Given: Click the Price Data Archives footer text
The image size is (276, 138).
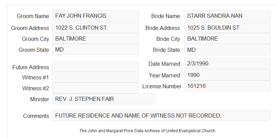Looking at the screenshot, I should 147,131.
